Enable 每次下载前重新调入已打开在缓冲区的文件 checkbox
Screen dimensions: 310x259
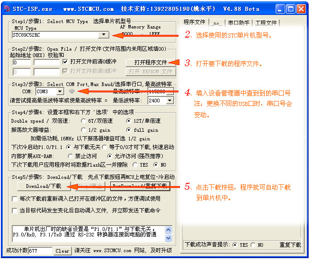point(14,199)
